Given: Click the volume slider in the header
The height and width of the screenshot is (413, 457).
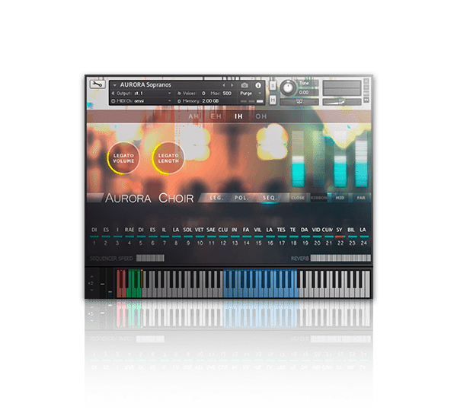Looking at the screenshot, I should (341, 102).
